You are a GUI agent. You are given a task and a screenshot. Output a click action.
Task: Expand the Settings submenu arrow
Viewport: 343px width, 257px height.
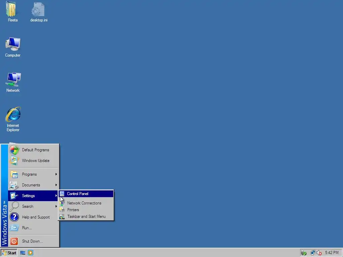(x=56, y=196)
